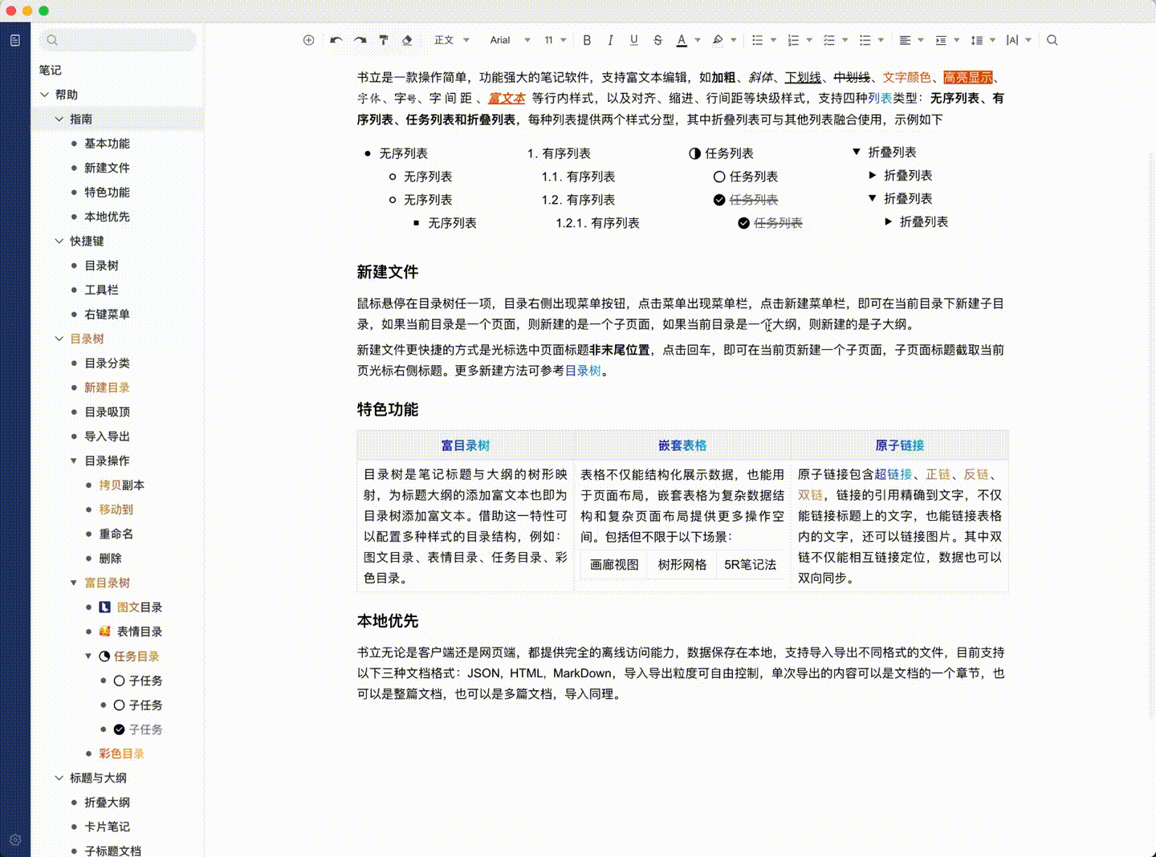Open font color dropdown arrow
The width and height of the screenshot is (1156, 857).
(698, 40)
